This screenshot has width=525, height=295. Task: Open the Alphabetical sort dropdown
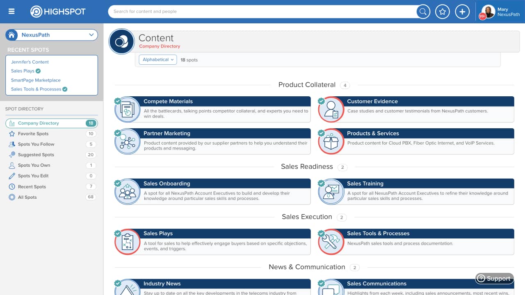tap(157, 59)
